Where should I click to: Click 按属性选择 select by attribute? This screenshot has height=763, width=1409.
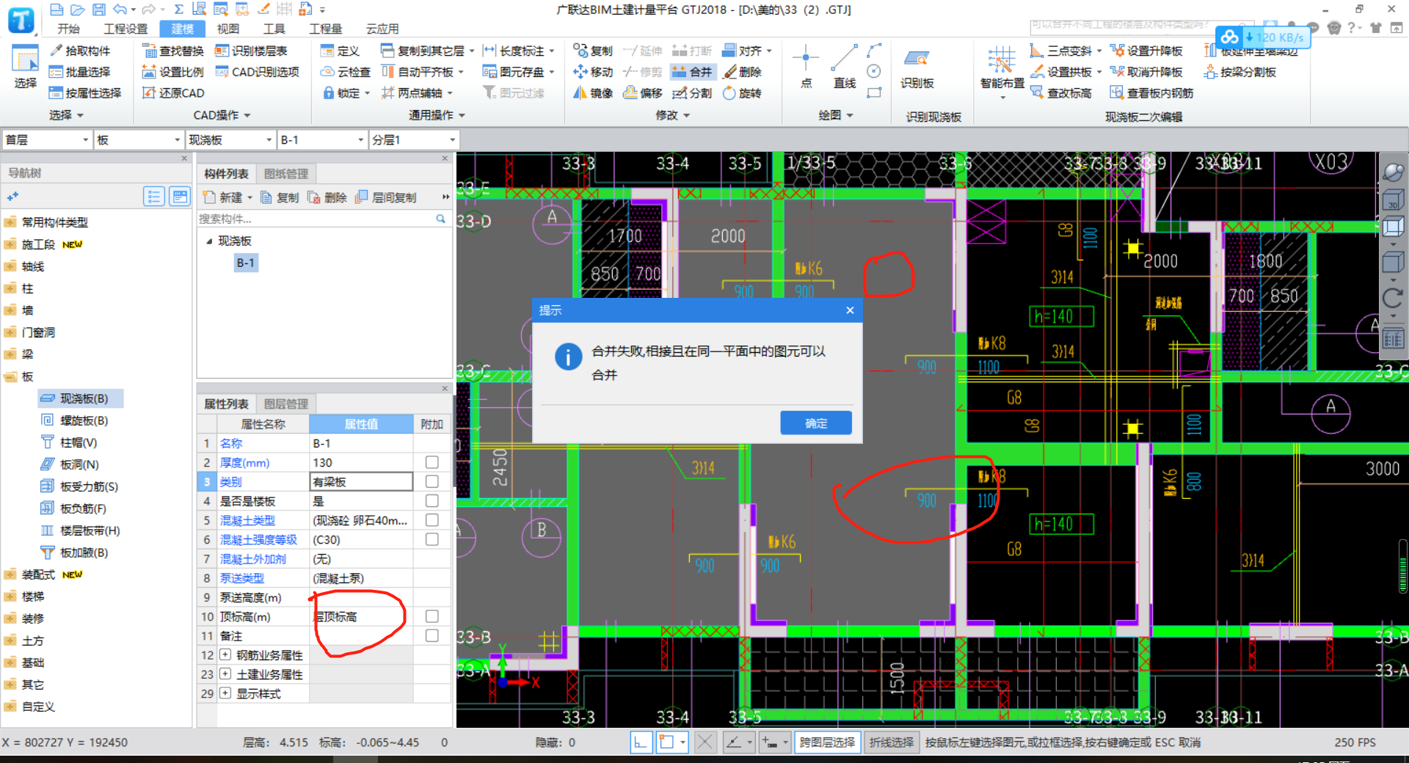coord(84,93)
